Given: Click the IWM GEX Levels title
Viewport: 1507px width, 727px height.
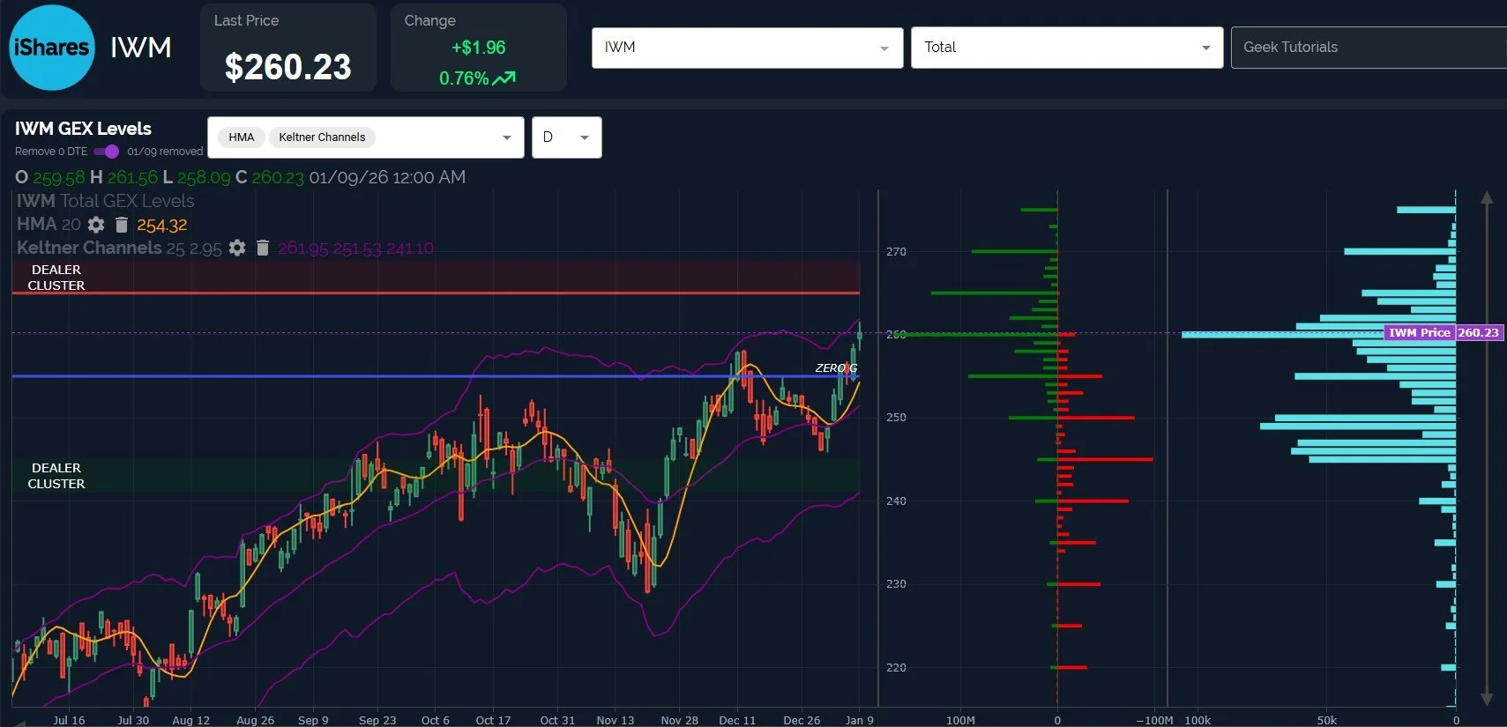Looking at the screenshot, I should (x=83, y=129).
